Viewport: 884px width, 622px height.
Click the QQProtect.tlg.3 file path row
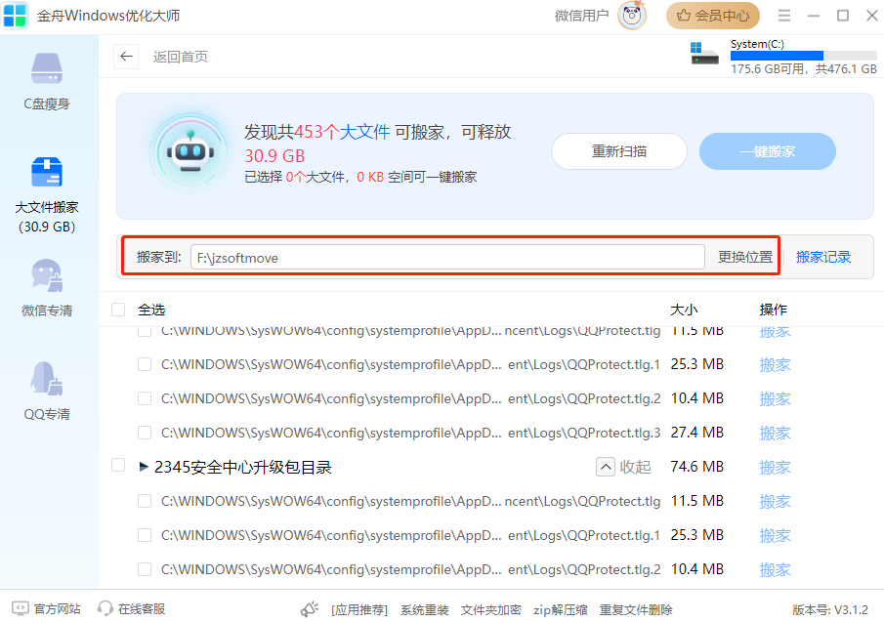tap(410, 433)
